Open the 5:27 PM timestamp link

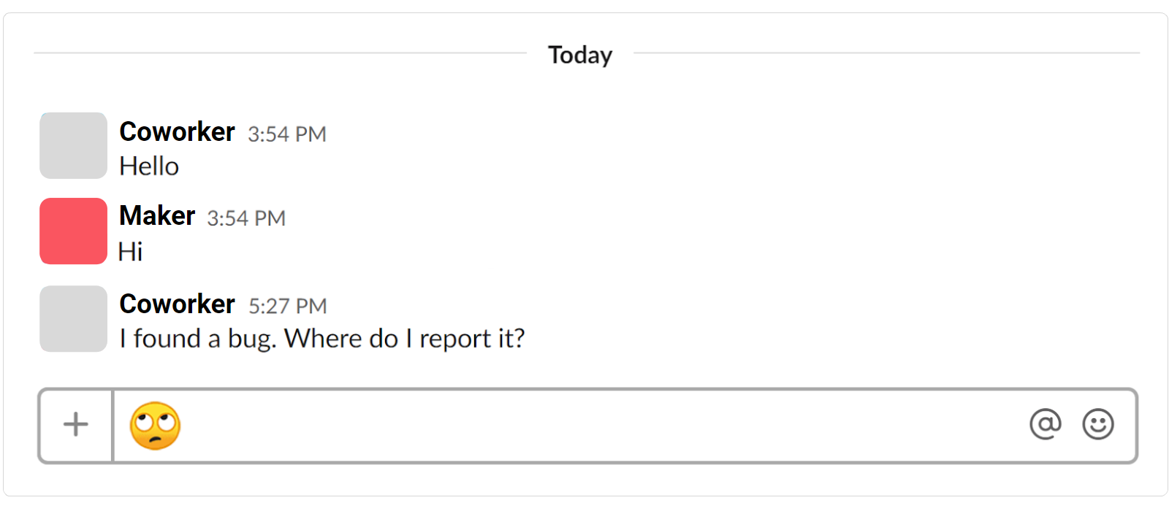point(287,306)
